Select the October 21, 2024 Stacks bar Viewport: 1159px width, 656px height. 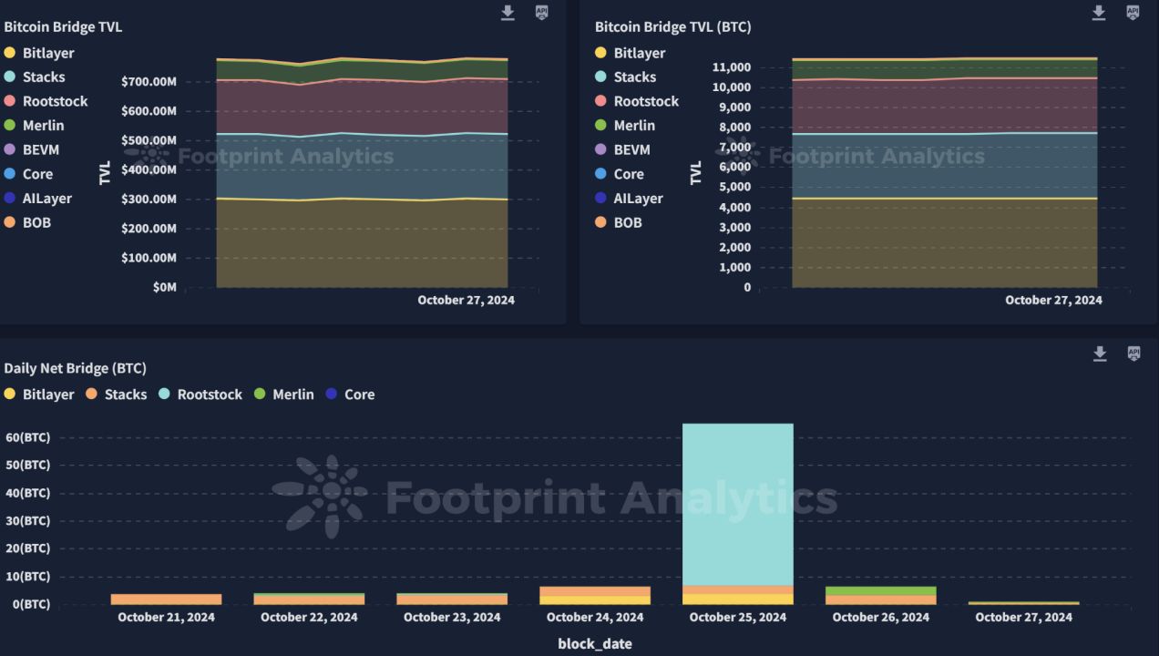(x=166, y=599)
